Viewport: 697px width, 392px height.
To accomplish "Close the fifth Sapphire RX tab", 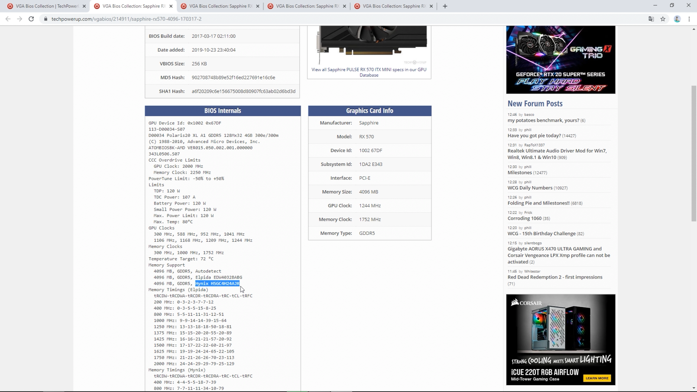I will [431, 6].
